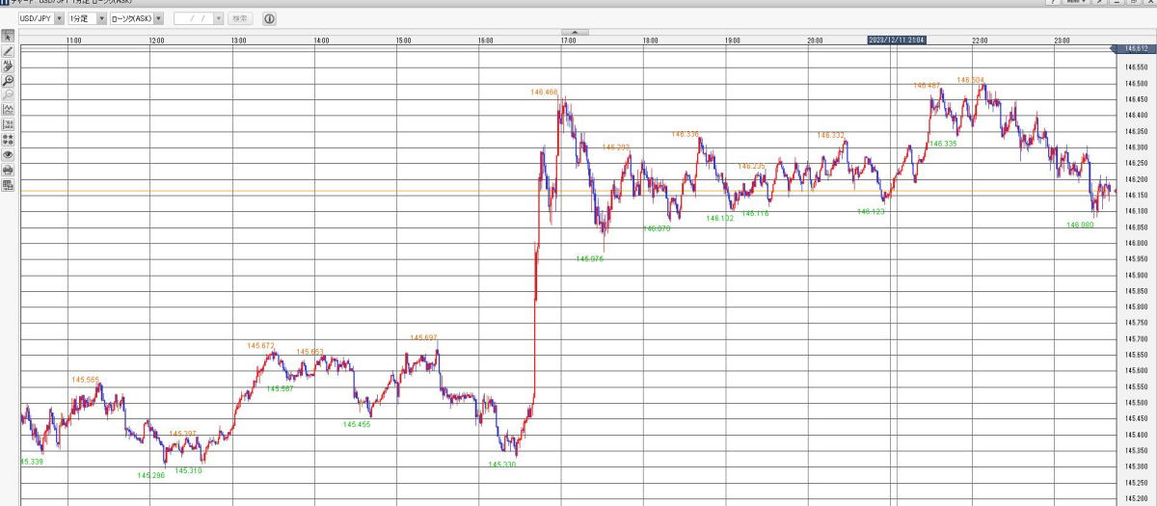Click the print chart icon

pyautogui.click(x=8, y=170)
